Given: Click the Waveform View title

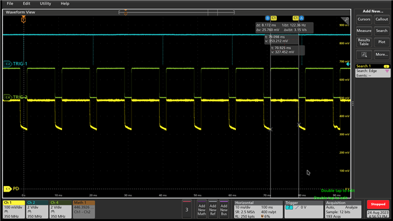Looking at the screenshot, I should tap(20, 12).
